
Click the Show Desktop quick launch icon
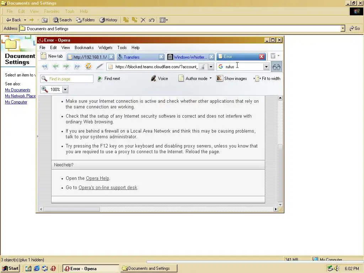(x=28, y=268)
